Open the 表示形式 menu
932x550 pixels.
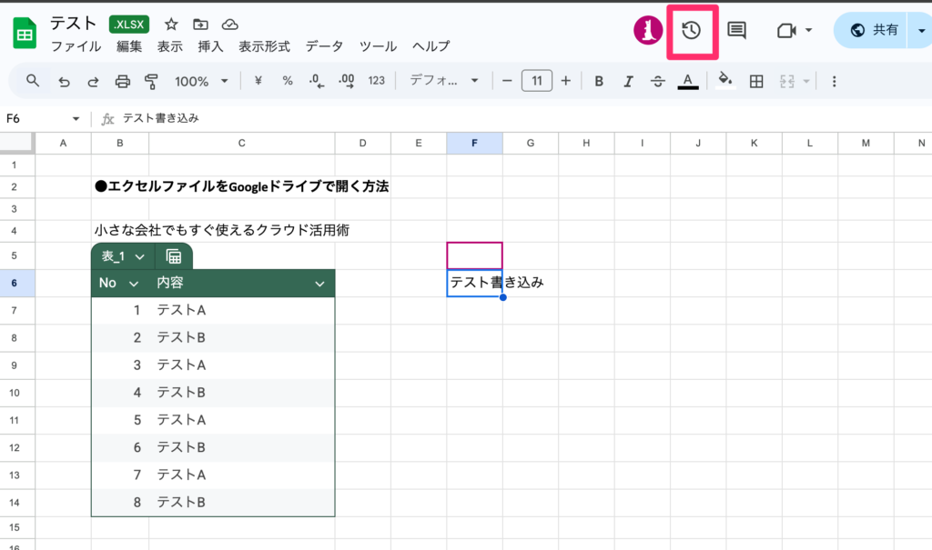pos(264,46)
